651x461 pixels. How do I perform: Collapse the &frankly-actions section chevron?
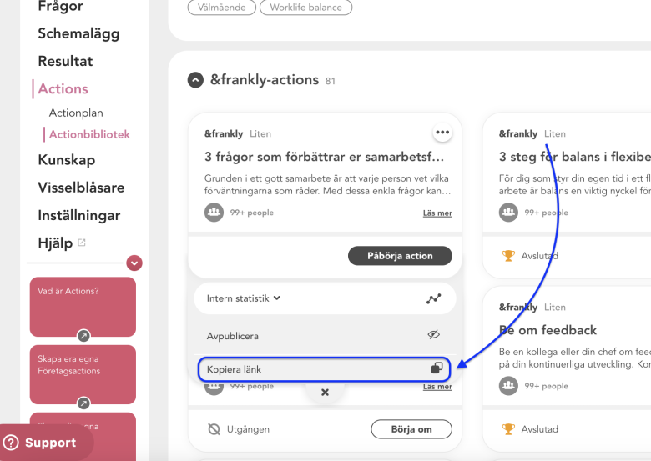[x=195, y=80]
